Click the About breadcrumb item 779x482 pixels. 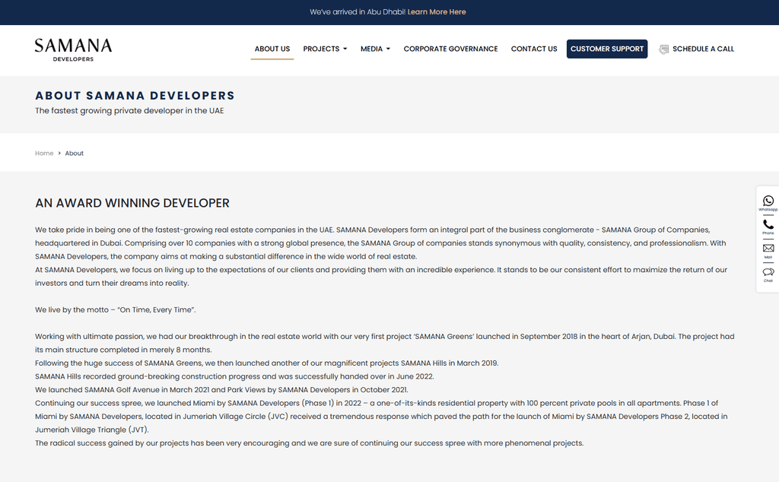74,154
